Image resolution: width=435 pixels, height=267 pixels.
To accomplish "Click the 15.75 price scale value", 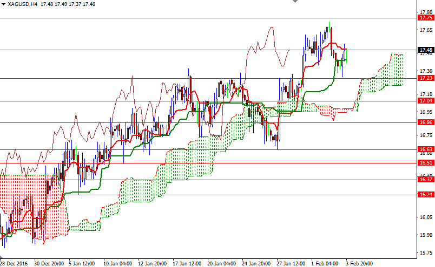I will pos(426,252).
